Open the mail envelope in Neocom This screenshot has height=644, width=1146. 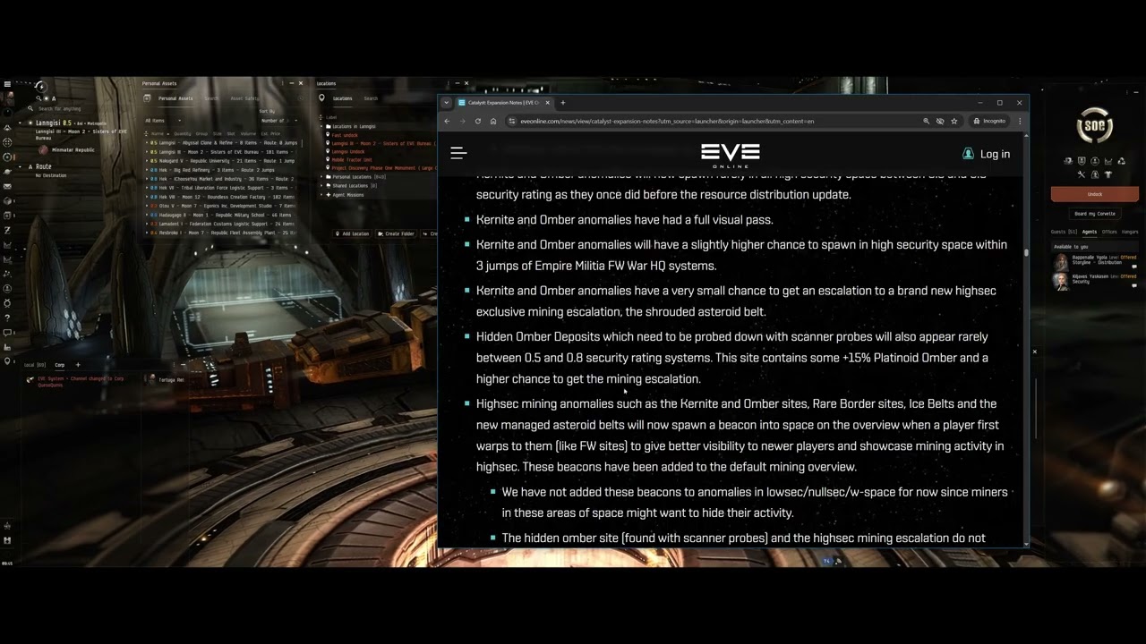[7, 186]
